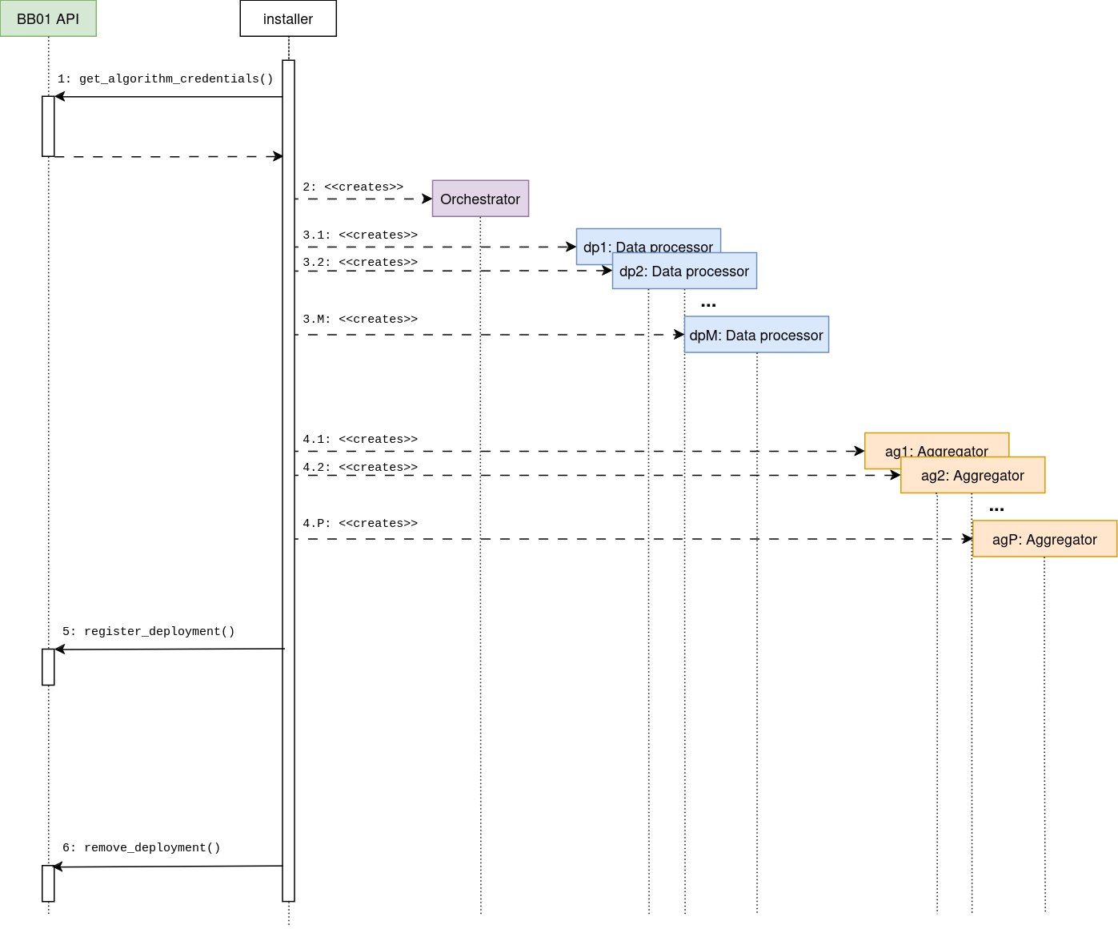
Task: Click the '4.1: <<creates>>' message label
Action: 360,439
